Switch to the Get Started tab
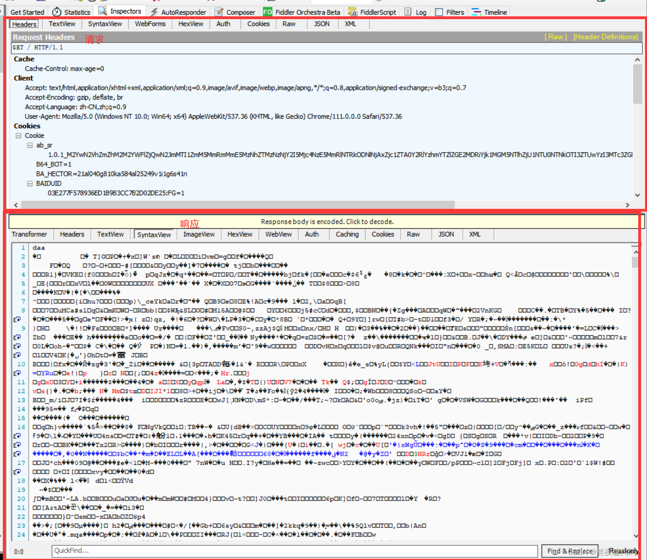Viewport: 647px width, 560px height. pyautogui.click(x=27, y=12)
